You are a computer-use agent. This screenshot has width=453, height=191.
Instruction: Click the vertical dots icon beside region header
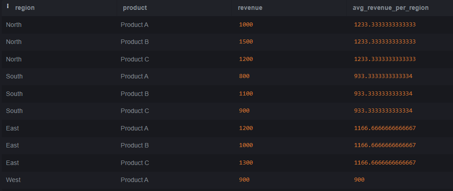click(x=8, y=7)
